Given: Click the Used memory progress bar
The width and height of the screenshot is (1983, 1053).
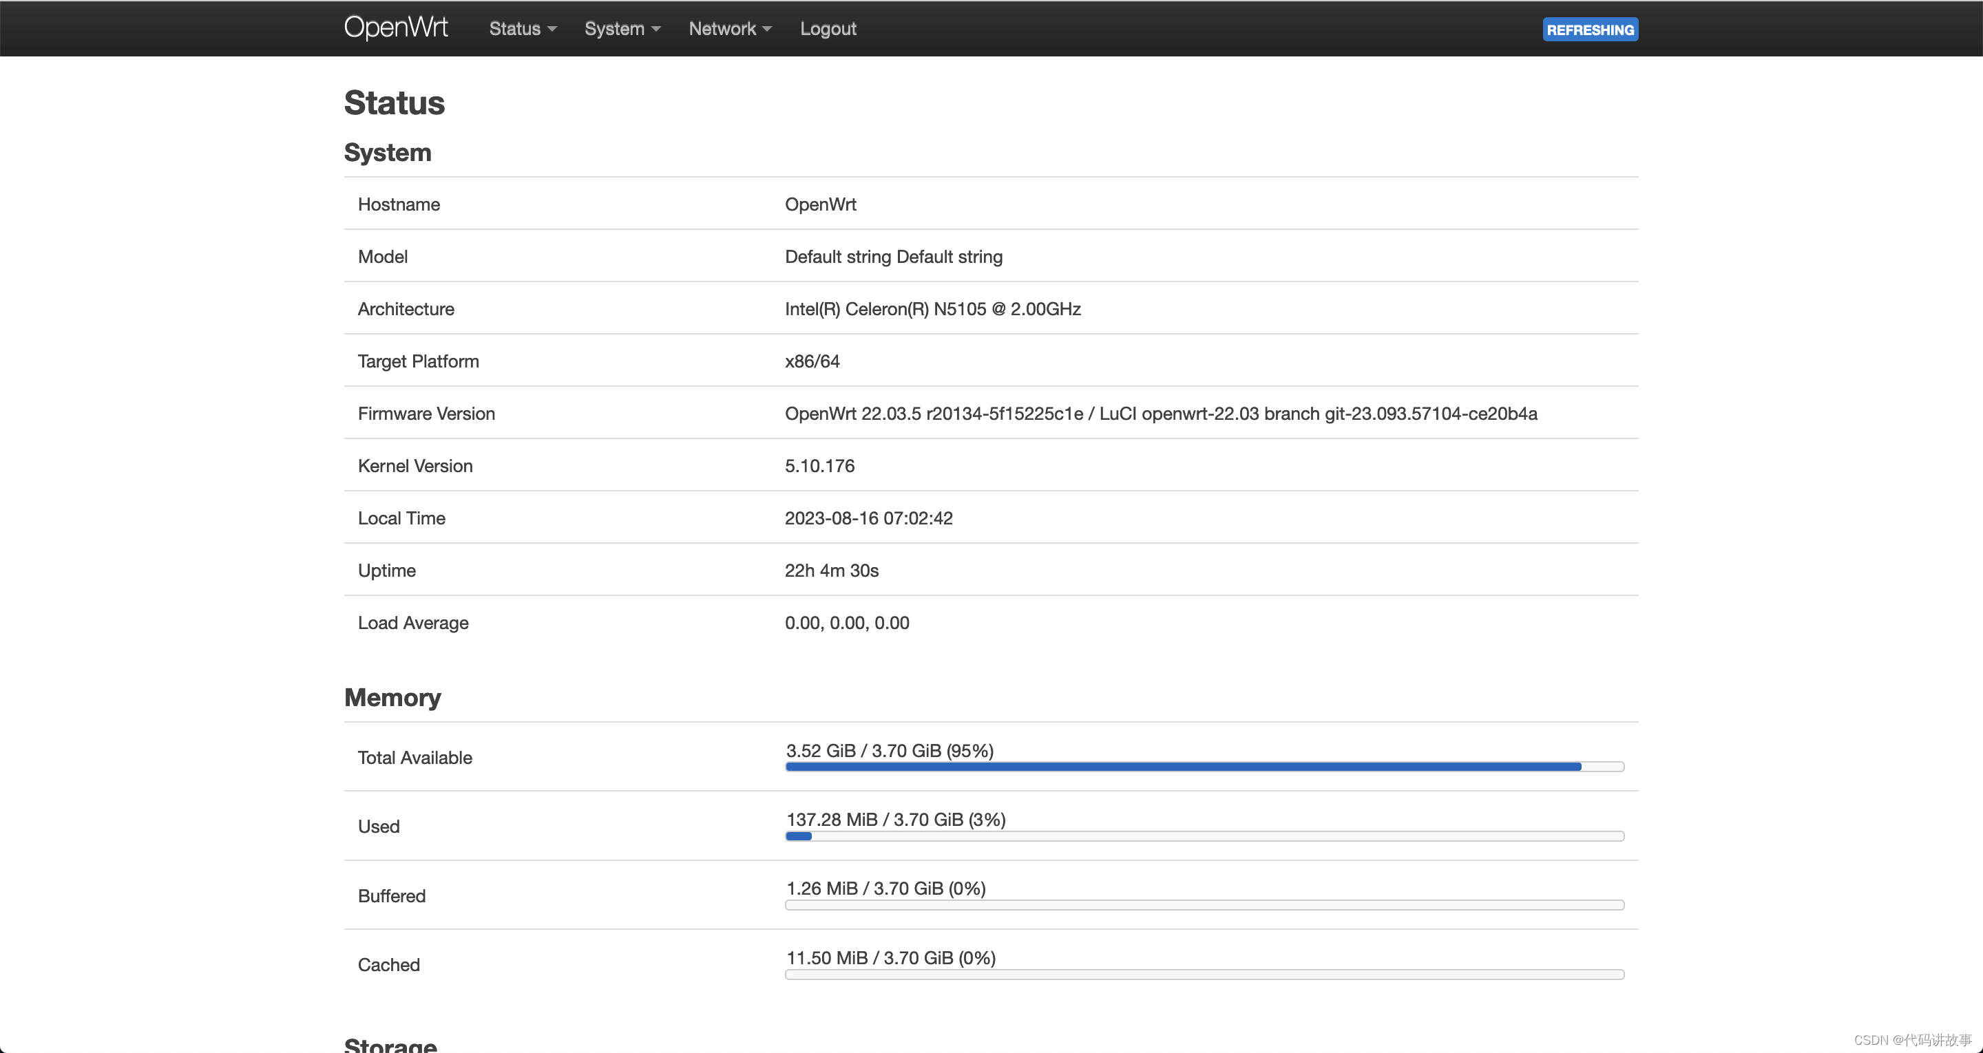Looking at the screenshot, I should tap(1204, 836).
